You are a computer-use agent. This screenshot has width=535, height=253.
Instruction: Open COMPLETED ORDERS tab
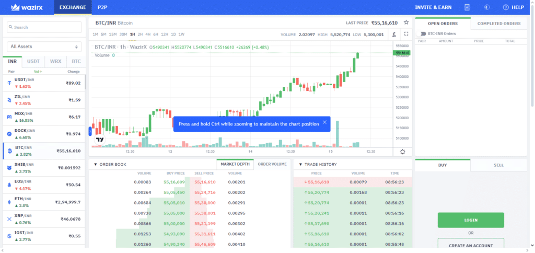point(499,24)
